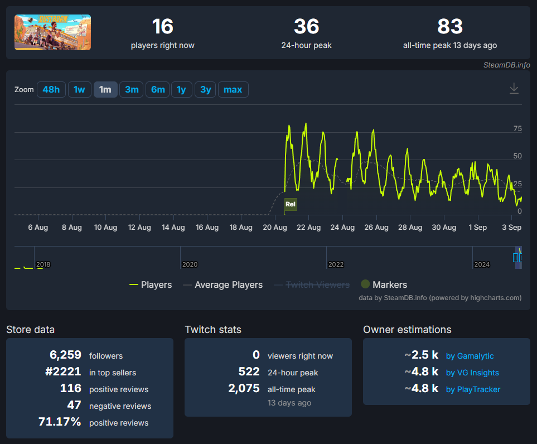Click the chart download icon
Screen dimensions: 537x444
coord(514,88)
